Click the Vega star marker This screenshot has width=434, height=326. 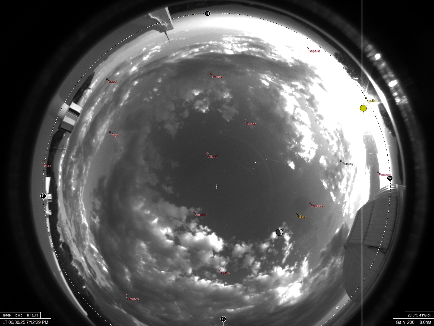coord(110,132)
